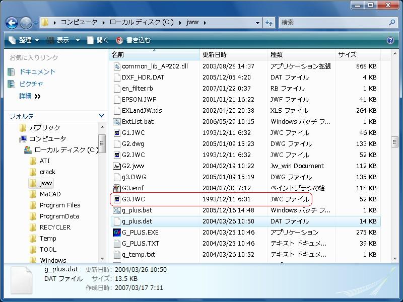Click the 開く open toolbar button

coord(98,40)
